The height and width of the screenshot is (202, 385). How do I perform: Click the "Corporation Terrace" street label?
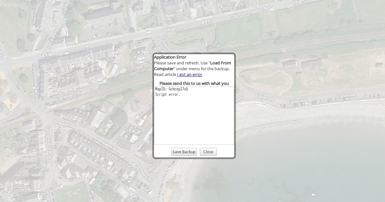(x=35, y=83)
